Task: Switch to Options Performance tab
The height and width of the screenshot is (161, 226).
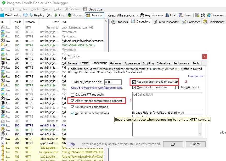Action: click(x=181, y=63)
